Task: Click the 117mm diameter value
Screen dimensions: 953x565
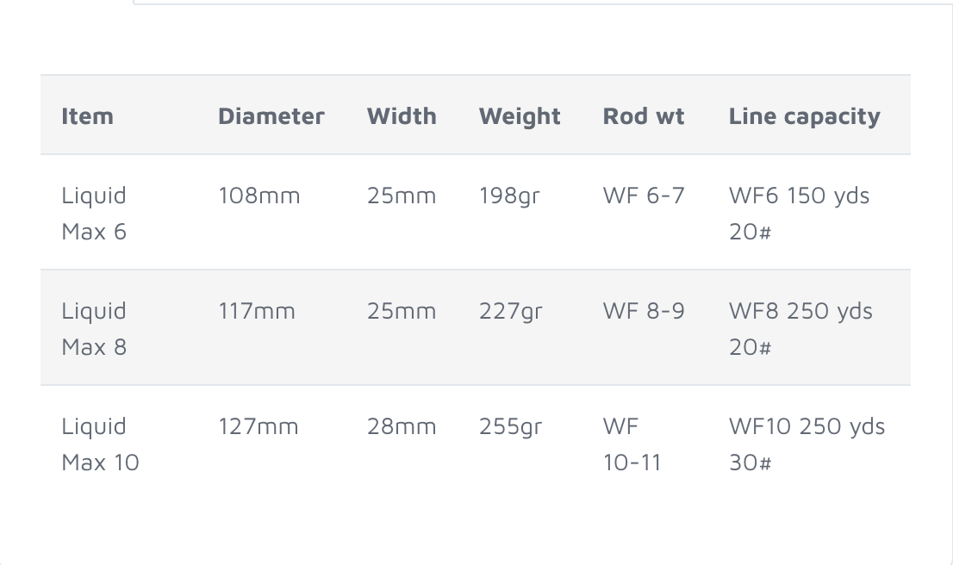Action: pos(257,311)
